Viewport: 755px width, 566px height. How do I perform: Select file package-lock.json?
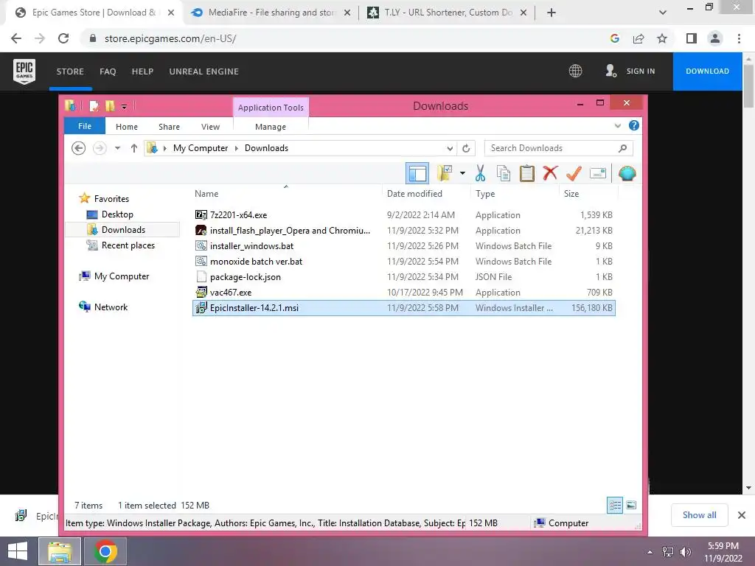tap(403, 277)
